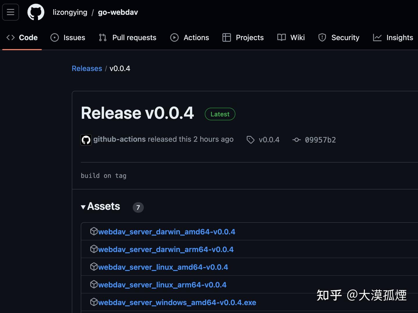Open the Security tab

[339, 37]
